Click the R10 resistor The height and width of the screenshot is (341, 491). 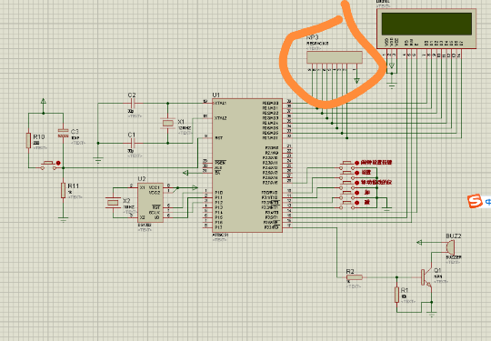click(x=28, y=140)
